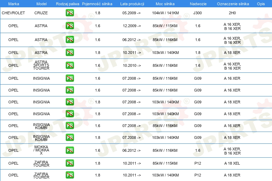The height and width of the screenshot is (181, 272).
Task: Click the Marka column header
Action: 14,4
